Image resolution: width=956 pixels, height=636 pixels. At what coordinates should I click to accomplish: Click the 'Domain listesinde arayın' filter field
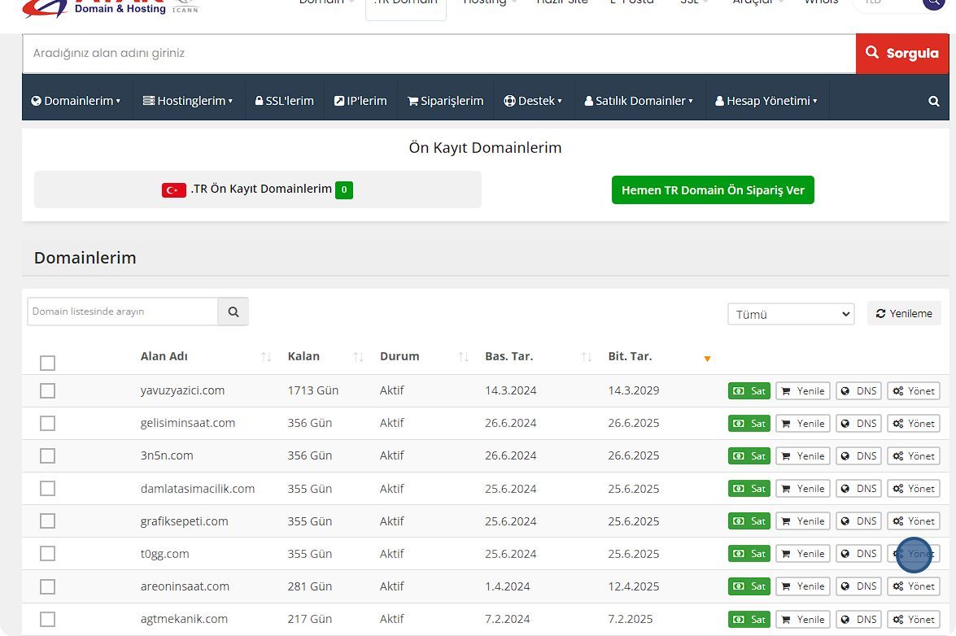[x=123, y=311]
